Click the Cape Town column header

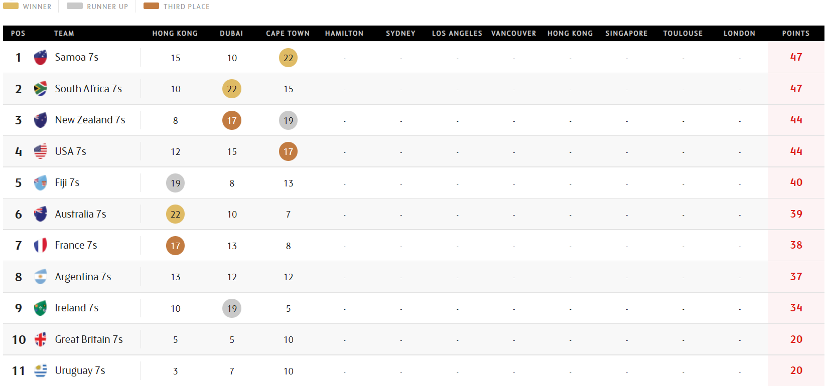click(x=288, y=34)
